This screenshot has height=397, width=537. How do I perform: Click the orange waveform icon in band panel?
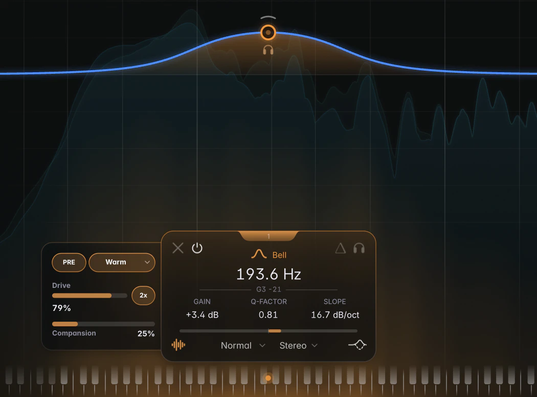click(x=178, y=345)
